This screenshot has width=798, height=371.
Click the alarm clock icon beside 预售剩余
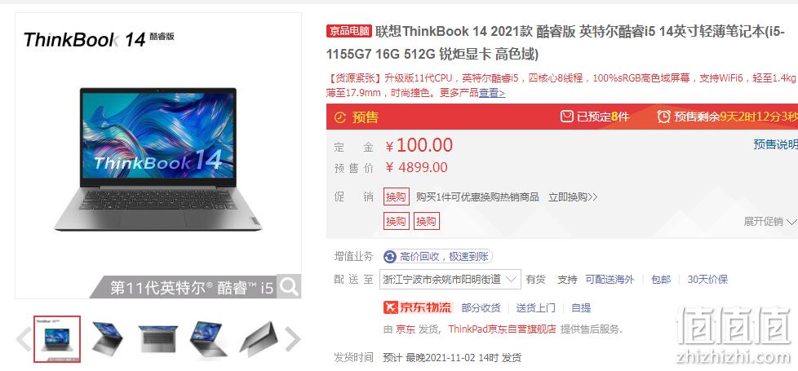click(x=663, y=117)
